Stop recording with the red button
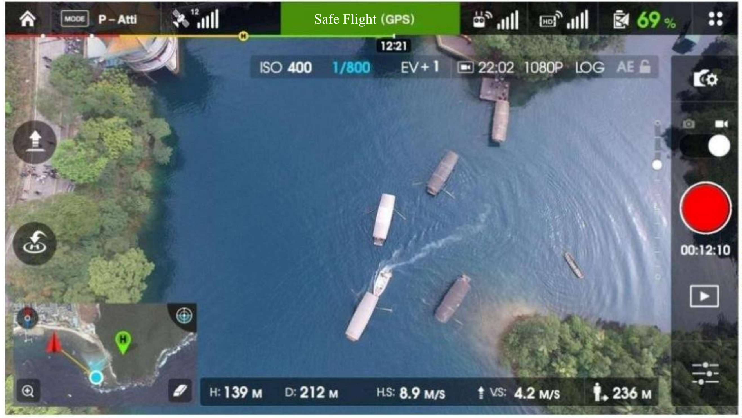The width and height of the screenshot is (742, 418). pyautogui.click(x=705, y=208)
